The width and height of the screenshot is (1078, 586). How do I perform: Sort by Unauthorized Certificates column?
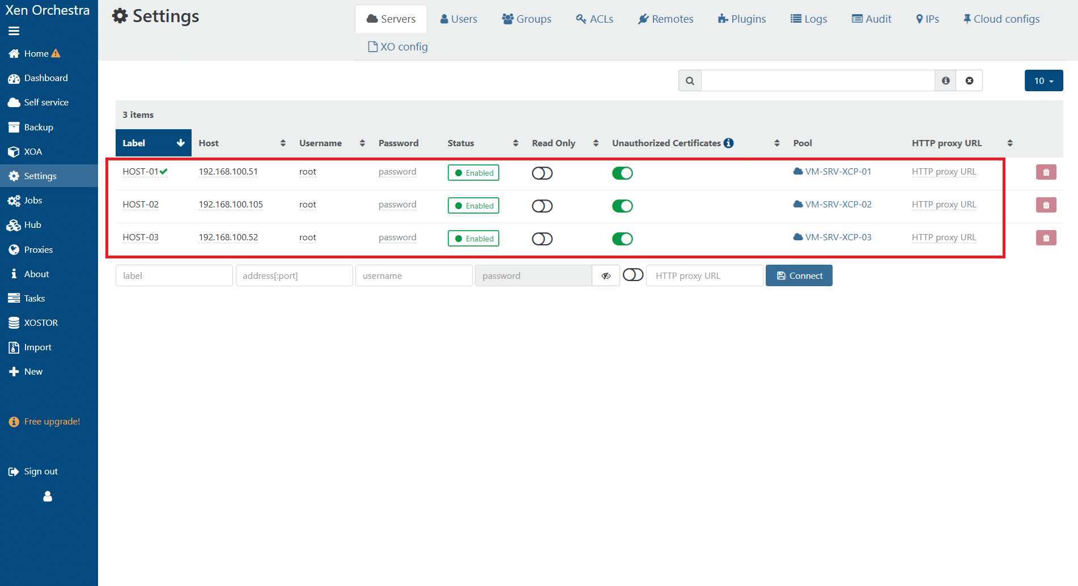click(x=696, y=143)
